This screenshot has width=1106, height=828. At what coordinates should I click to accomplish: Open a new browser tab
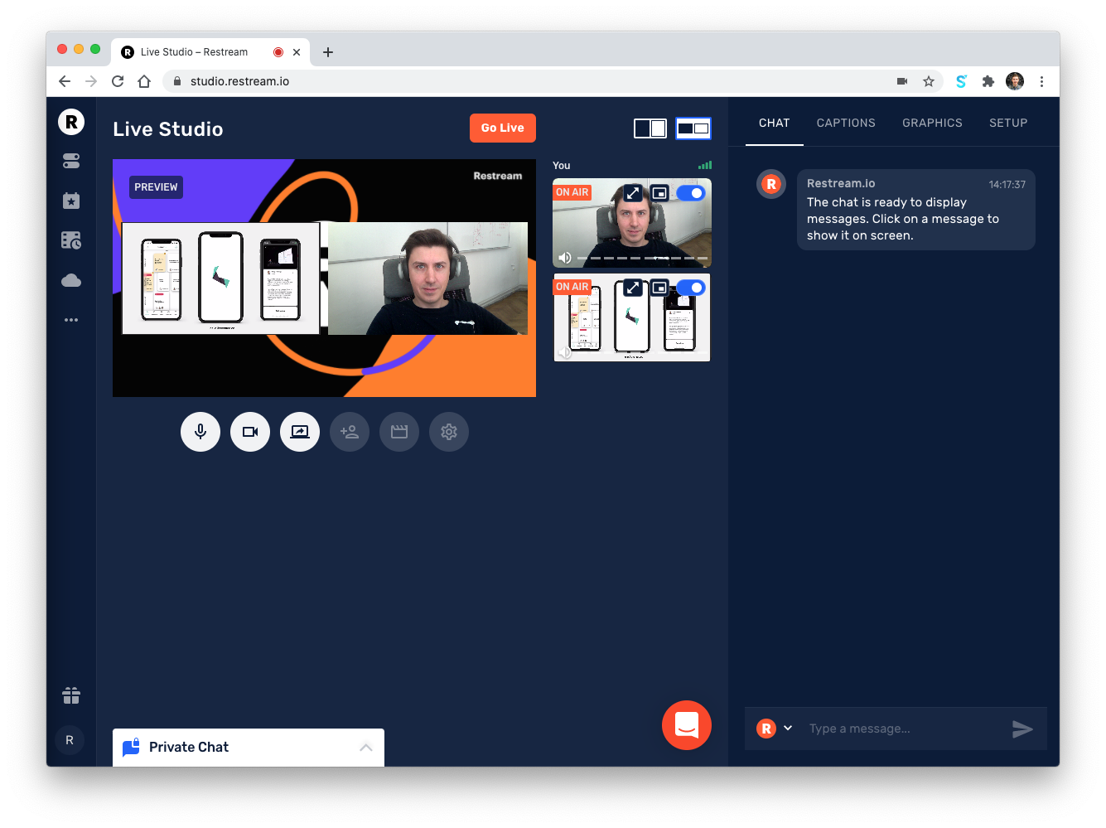click(x=328, y=52)
